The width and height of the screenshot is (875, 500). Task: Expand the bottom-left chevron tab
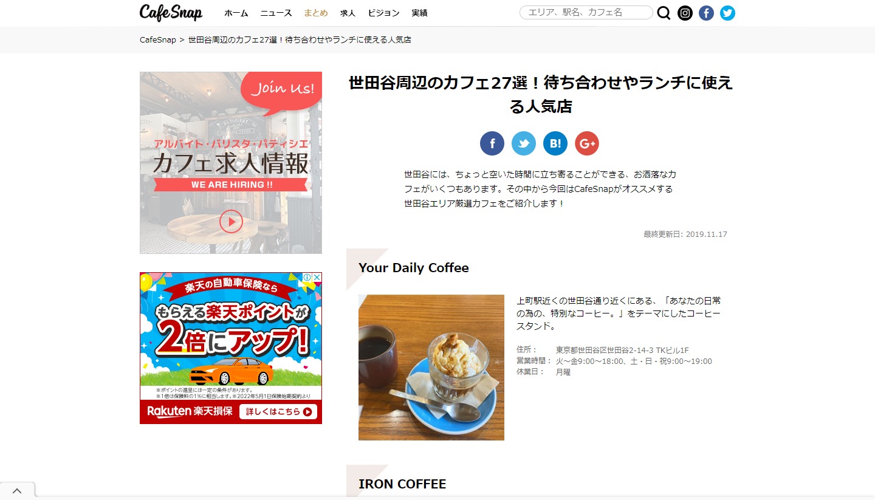[x=17, y=491]
